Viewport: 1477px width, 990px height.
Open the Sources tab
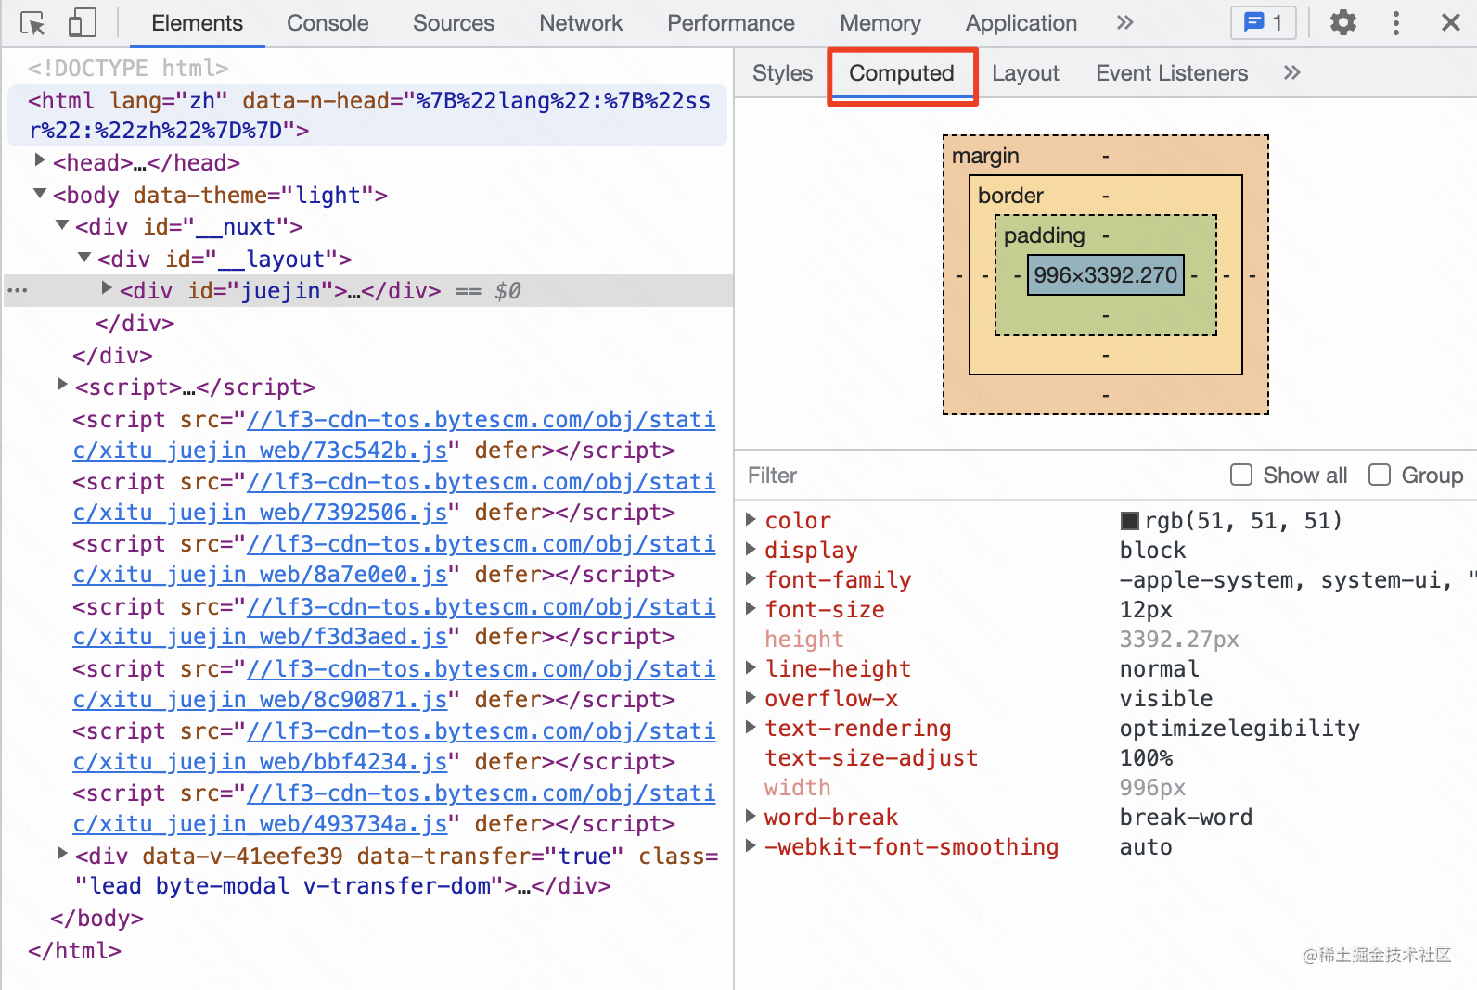pos(454,23)
